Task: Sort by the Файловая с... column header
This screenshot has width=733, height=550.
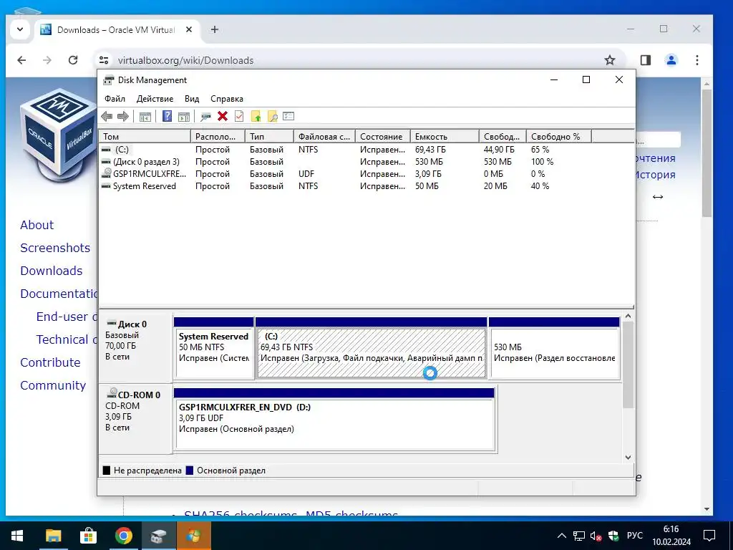Action: 324,137
